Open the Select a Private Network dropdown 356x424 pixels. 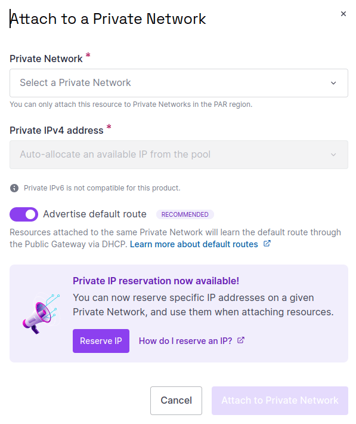pyautogui.click(x=179, y=83)
